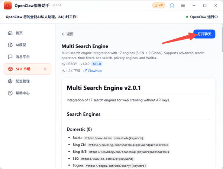Click the 消息平台 chat bubble icon
The width and height of the screenshot is (223, 169).
point(10,57)
